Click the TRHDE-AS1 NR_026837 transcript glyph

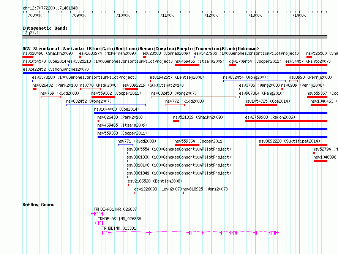(97, 214)
